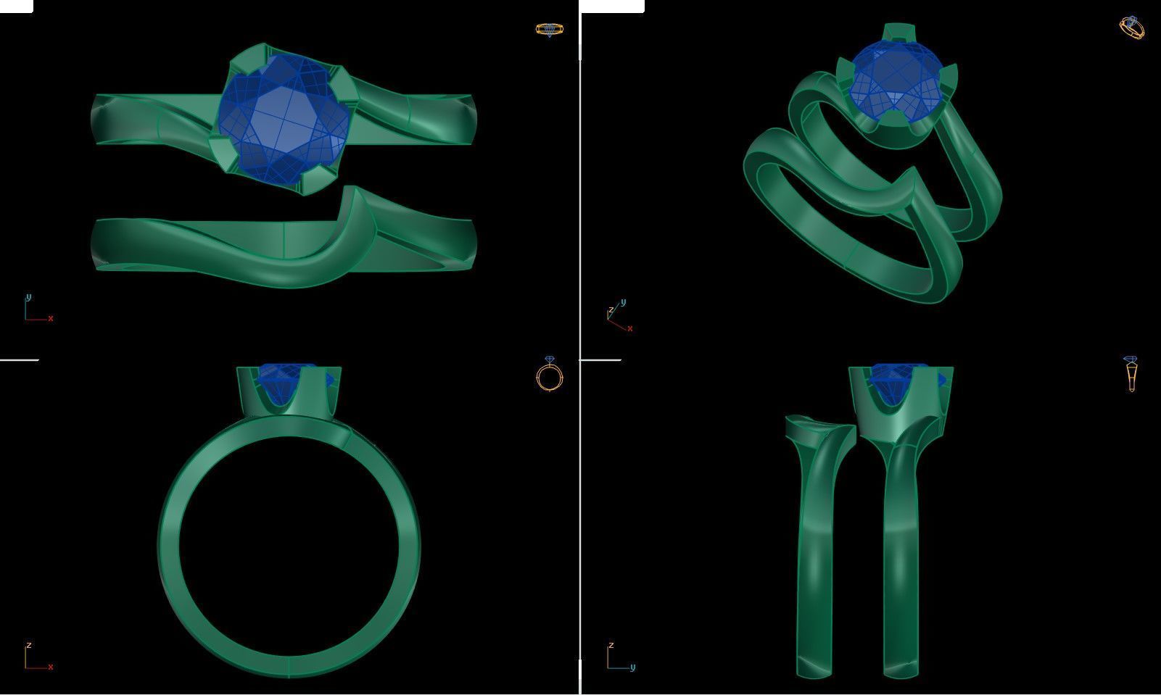Click the z-x axis gizmo in front viewport
The width and height of the screenshot is (1161, 695).
[x=38, y=657]
